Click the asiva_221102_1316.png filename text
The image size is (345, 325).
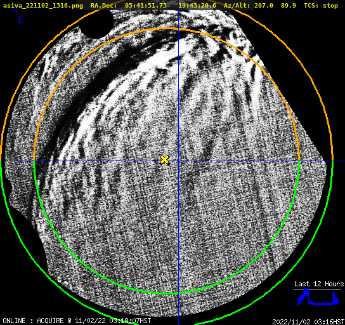[43, 6]
